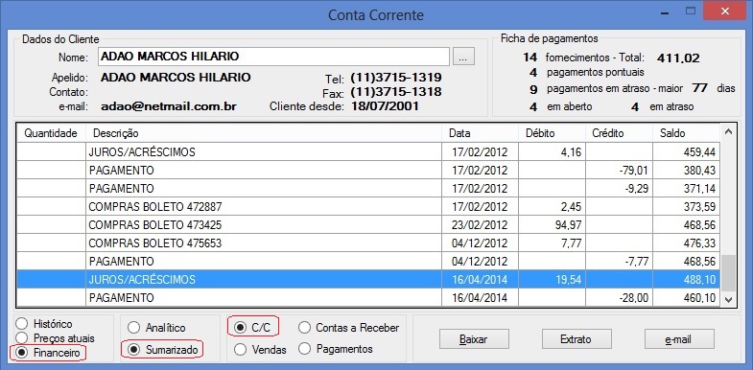
Task: Select the highlighted JUROS/ACRÉSCIMOS row of 16/04/2014
Action: point(368,279)
